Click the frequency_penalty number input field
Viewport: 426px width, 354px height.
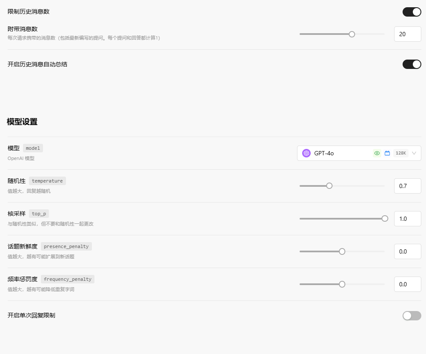pos(407,284)
